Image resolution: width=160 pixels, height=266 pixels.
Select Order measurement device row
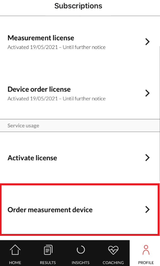tap(80, 210)
